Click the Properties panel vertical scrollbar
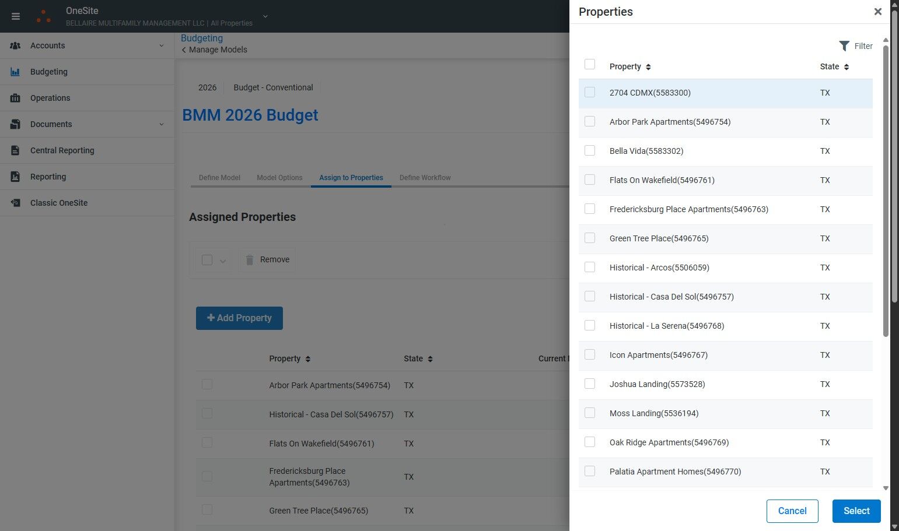This screenshot has height=531, width=899. [886, 192]
